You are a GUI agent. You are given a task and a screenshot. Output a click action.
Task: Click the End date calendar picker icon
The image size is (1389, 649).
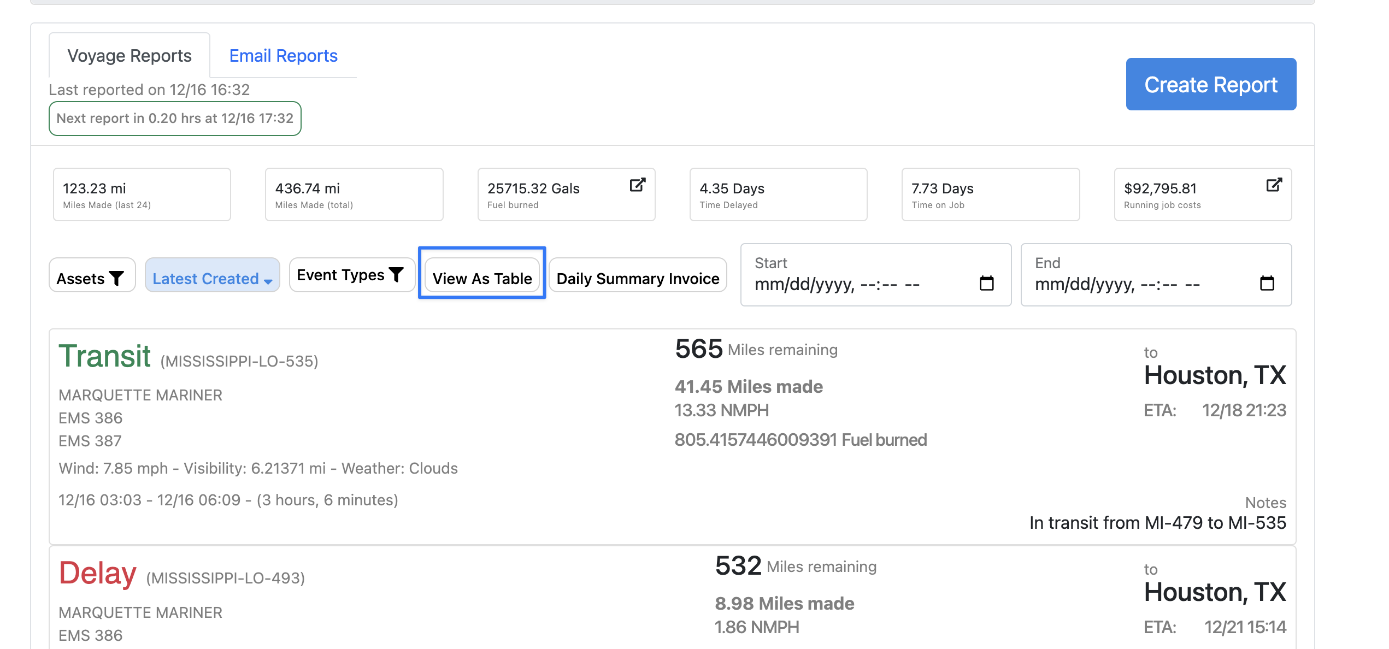point(1267,283)
